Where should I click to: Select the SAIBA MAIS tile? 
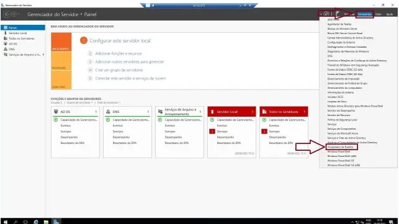point(61,80)
